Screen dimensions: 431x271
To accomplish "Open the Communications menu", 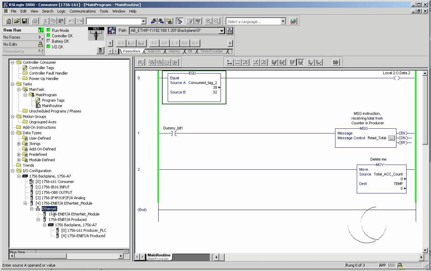I will (x=83, y=11).
